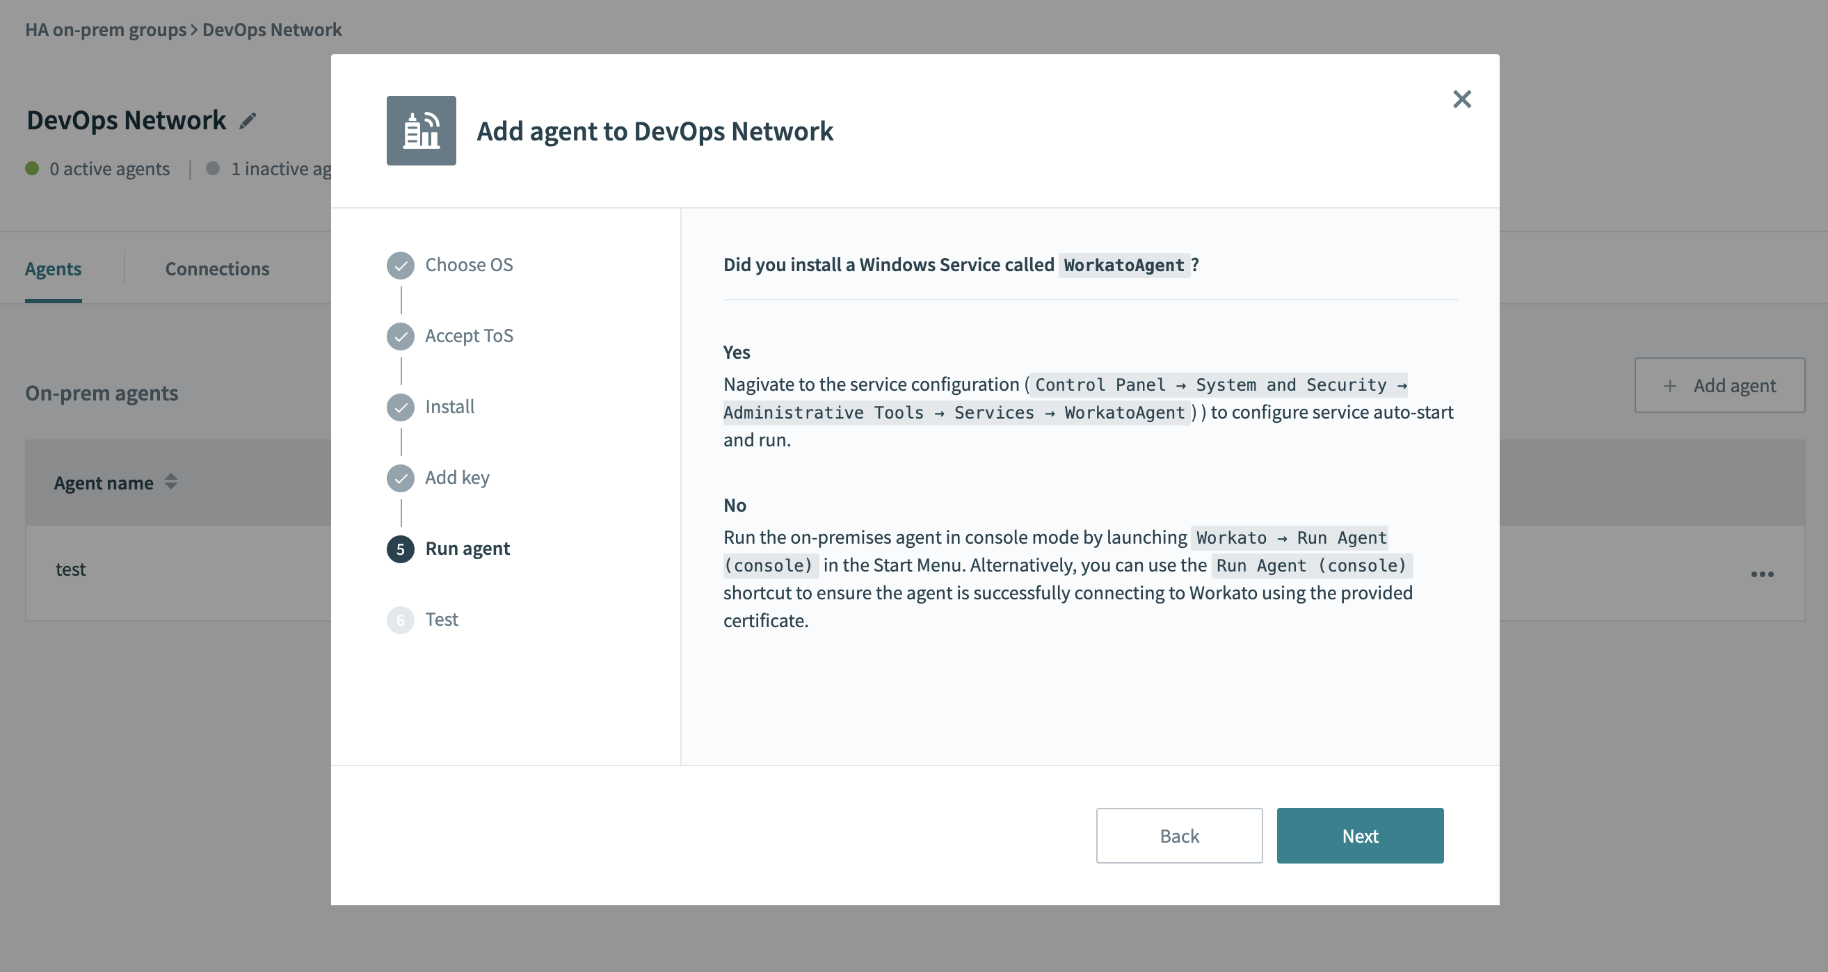Select the 'Agents' tab
Viewport: 1828px width, 972px height.
pyautogui.click(x=53, y=268)
